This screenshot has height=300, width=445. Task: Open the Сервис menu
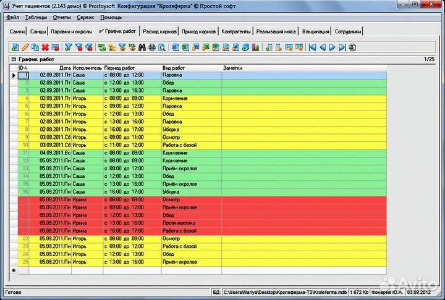click(85, 17)
